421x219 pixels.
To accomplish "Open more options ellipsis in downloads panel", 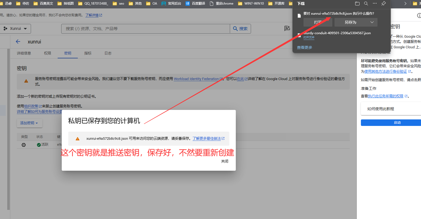I will click(x=375, y=4).
